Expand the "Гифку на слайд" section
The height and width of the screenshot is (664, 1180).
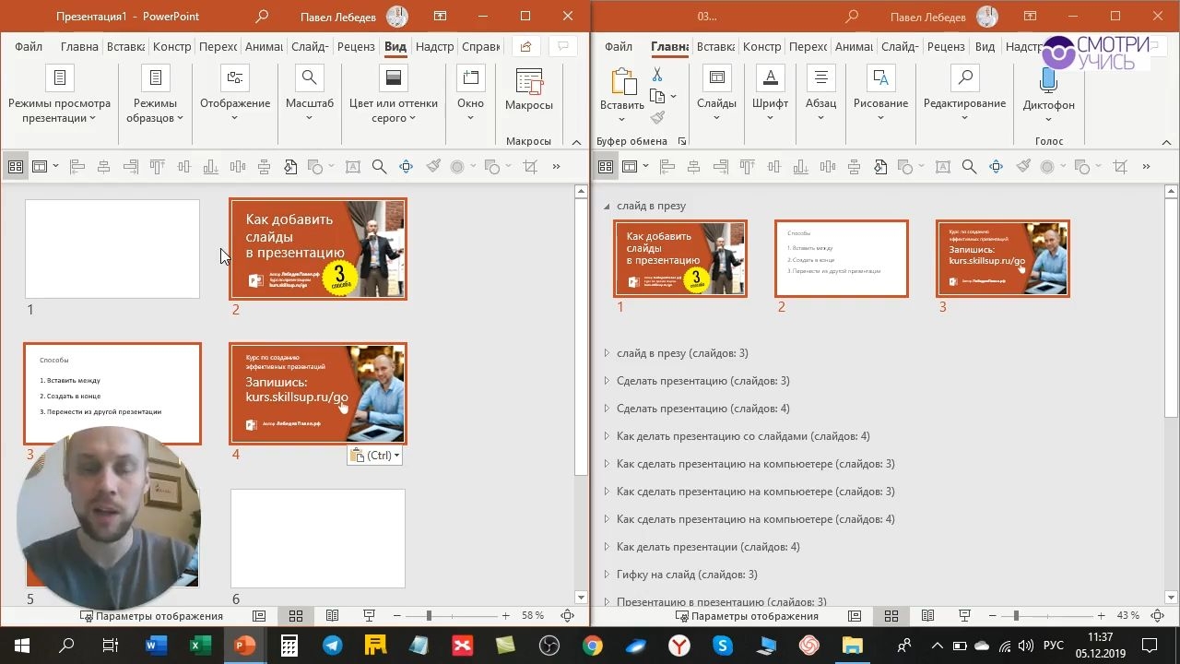pos(607,575)
